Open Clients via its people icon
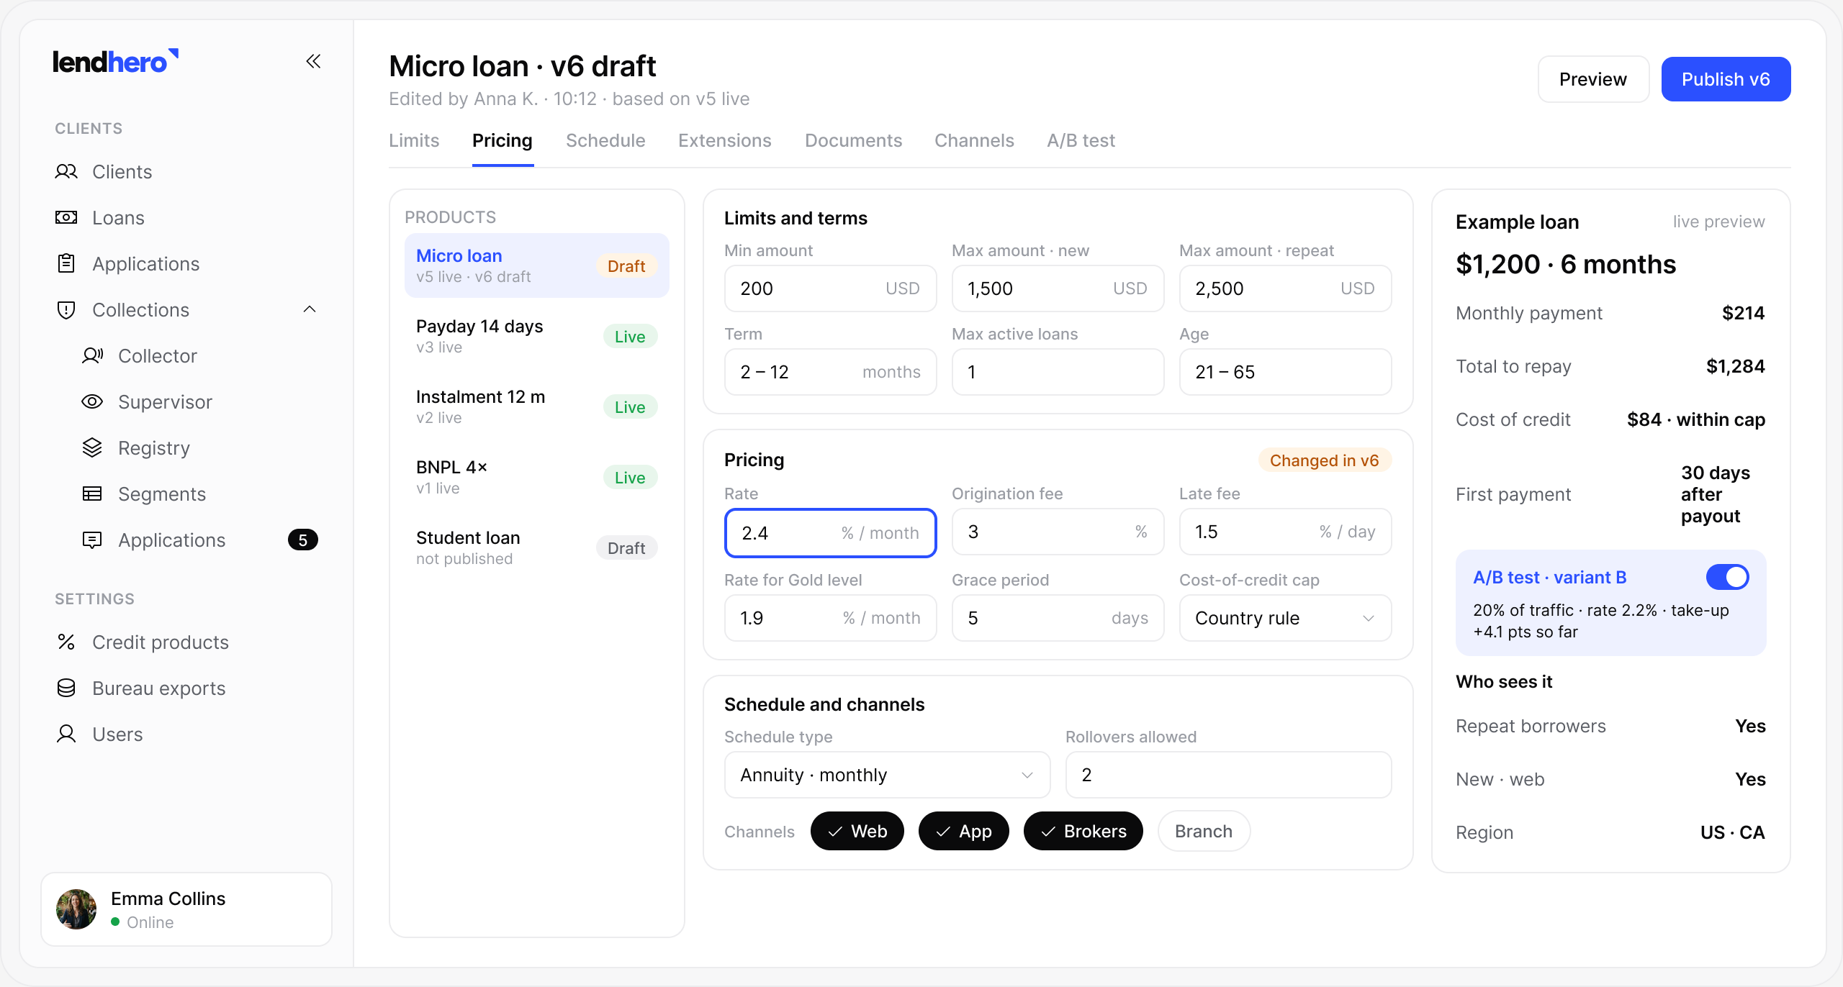The image size is (1843, 987). point(66,172)
